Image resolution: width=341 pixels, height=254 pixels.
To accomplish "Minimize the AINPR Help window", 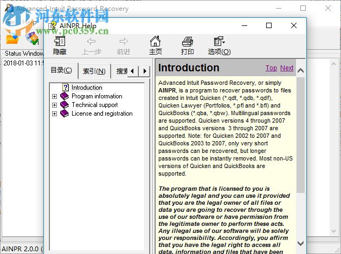I will click(245, 25).
